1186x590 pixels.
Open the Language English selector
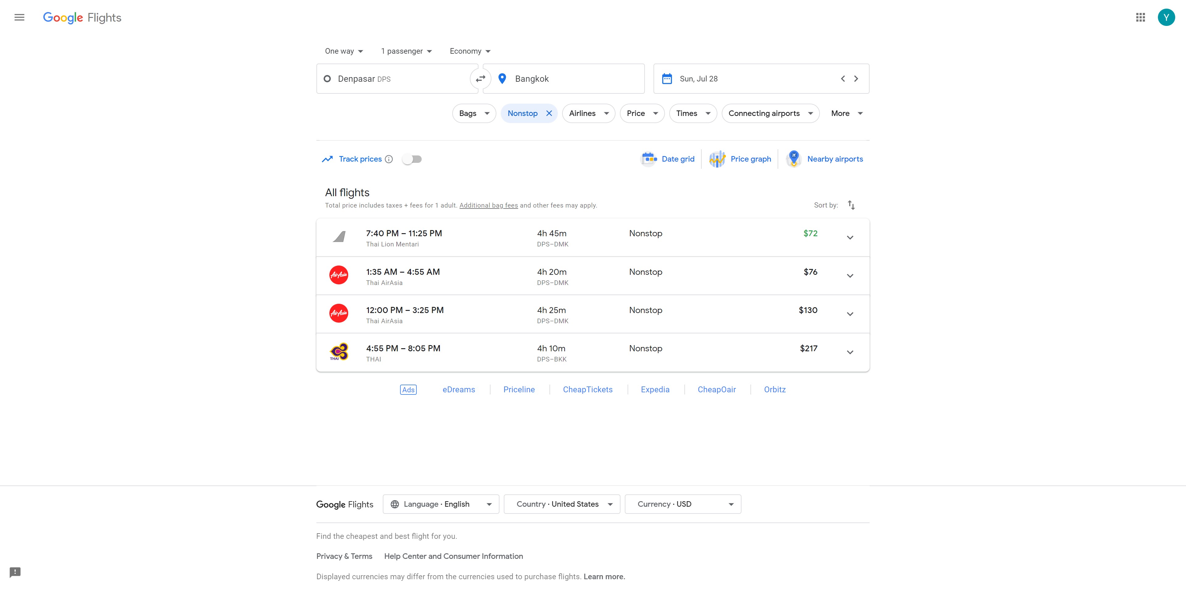[441, 504]
